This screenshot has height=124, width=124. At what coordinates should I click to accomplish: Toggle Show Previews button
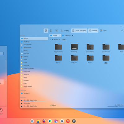pyautogui.click(x=79, y=31)
